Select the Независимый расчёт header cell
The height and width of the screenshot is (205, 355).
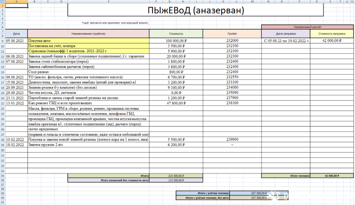click(307, 27)
